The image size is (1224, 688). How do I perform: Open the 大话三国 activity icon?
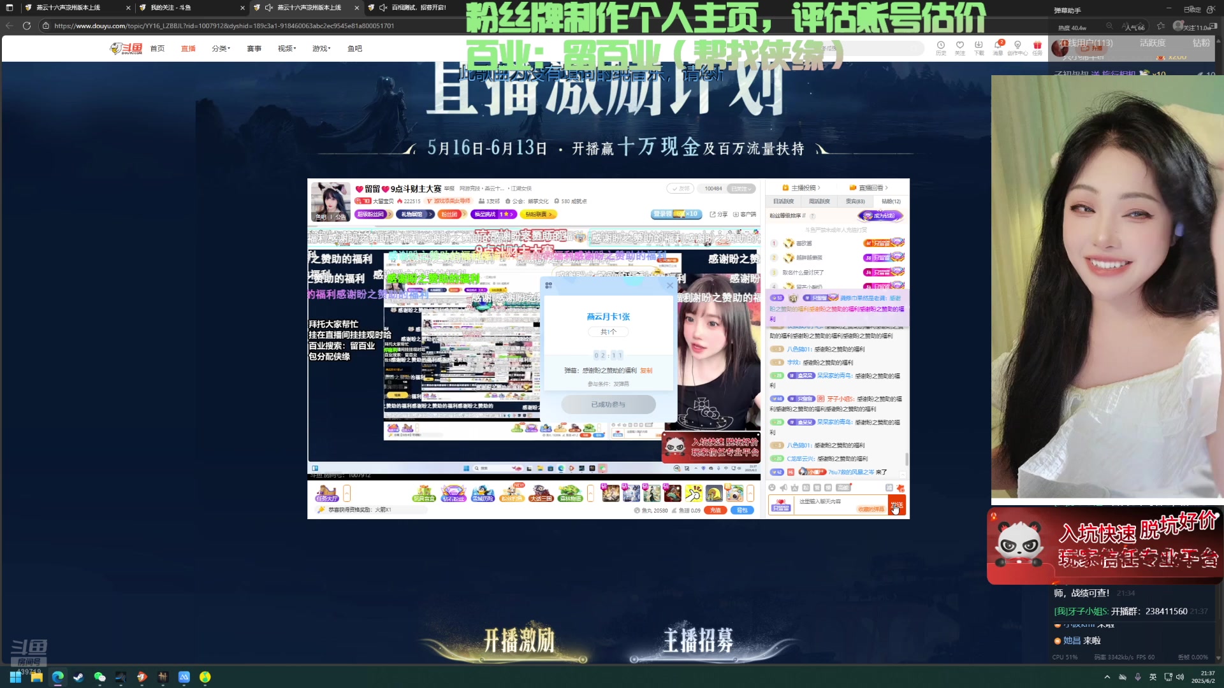coord(541,493)
